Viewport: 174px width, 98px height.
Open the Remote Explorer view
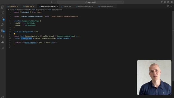pos(3,36)
